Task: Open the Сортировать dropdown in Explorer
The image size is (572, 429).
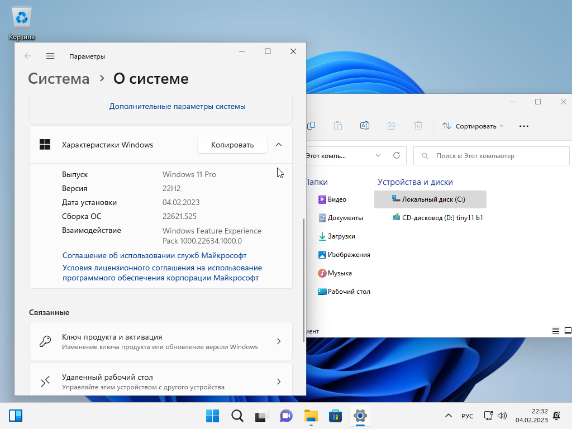Action: click(473, 126)
